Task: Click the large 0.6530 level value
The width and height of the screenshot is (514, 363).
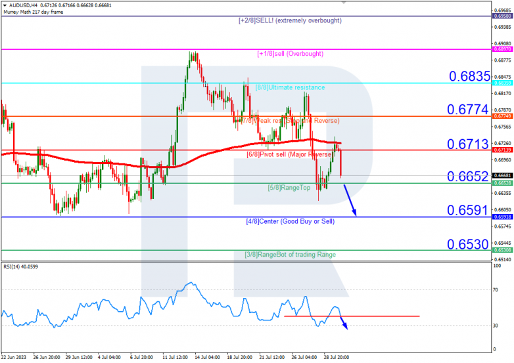Action: (x=467, y=244)
